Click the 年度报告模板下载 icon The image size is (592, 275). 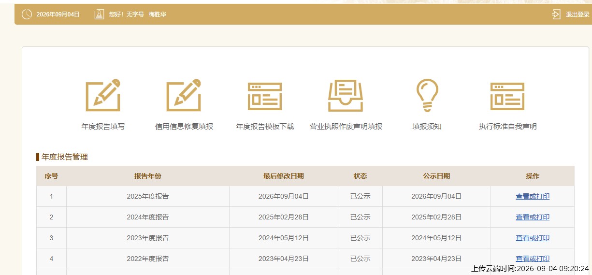pos(265,96)
